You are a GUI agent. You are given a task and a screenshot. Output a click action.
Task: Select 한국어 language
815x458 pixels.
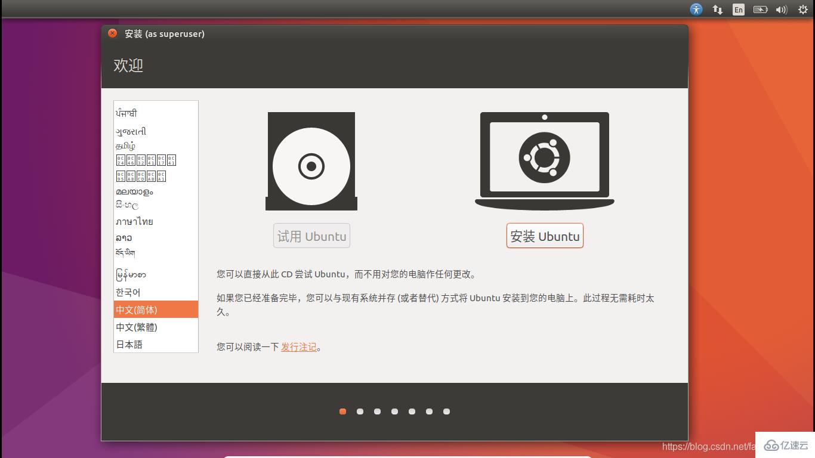click(x=156, y=292)
